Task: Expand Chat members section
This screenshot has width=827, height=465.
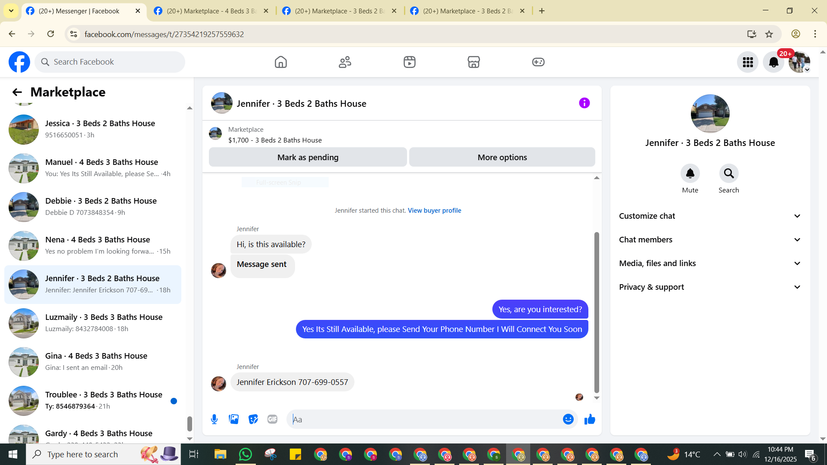Action: click(x=710, y=240)
